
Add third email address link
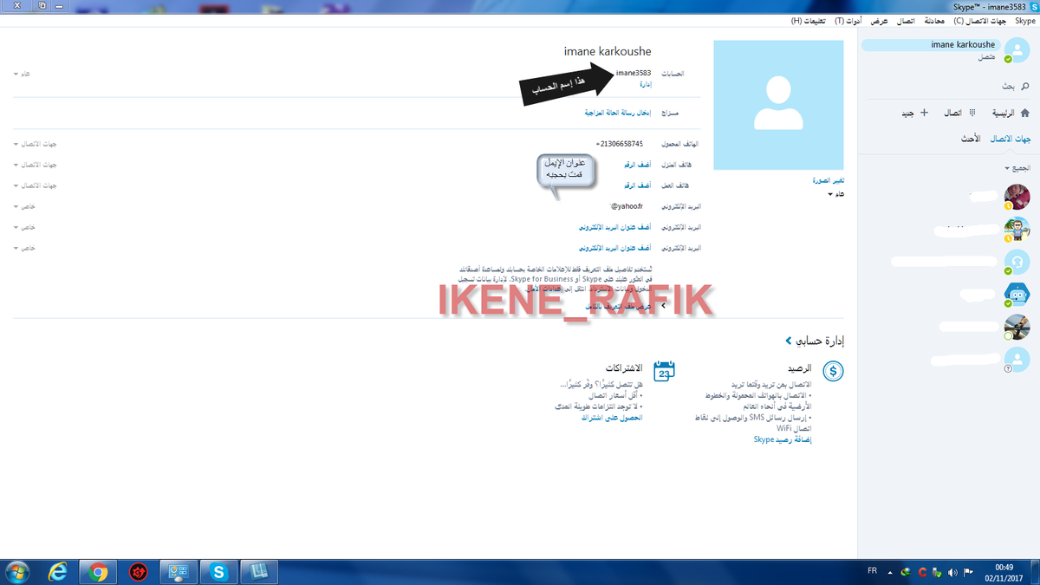coord(615,248)
